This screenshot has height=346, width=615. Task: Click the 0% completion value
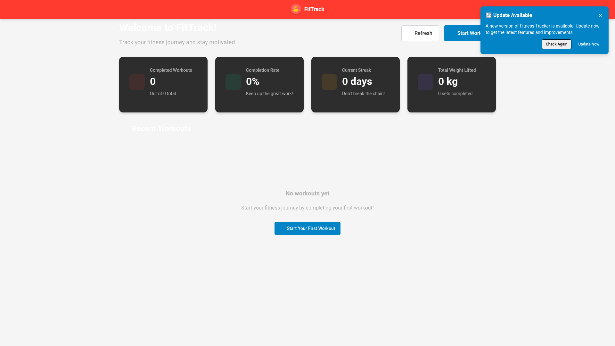(252, 81)
